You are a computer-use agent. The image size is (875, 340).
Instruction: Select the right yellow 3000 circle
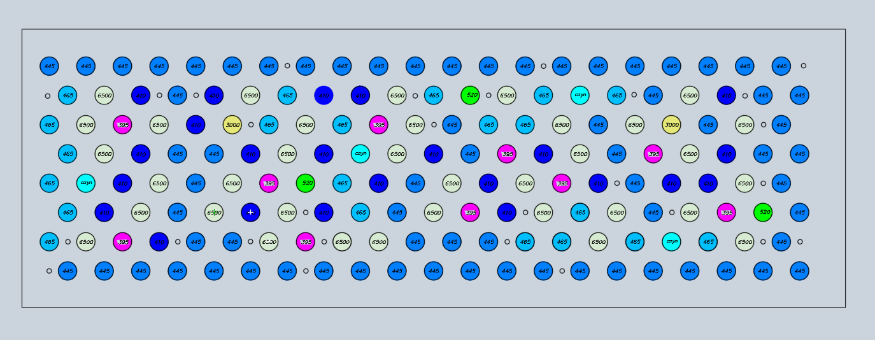pos(672,125)
